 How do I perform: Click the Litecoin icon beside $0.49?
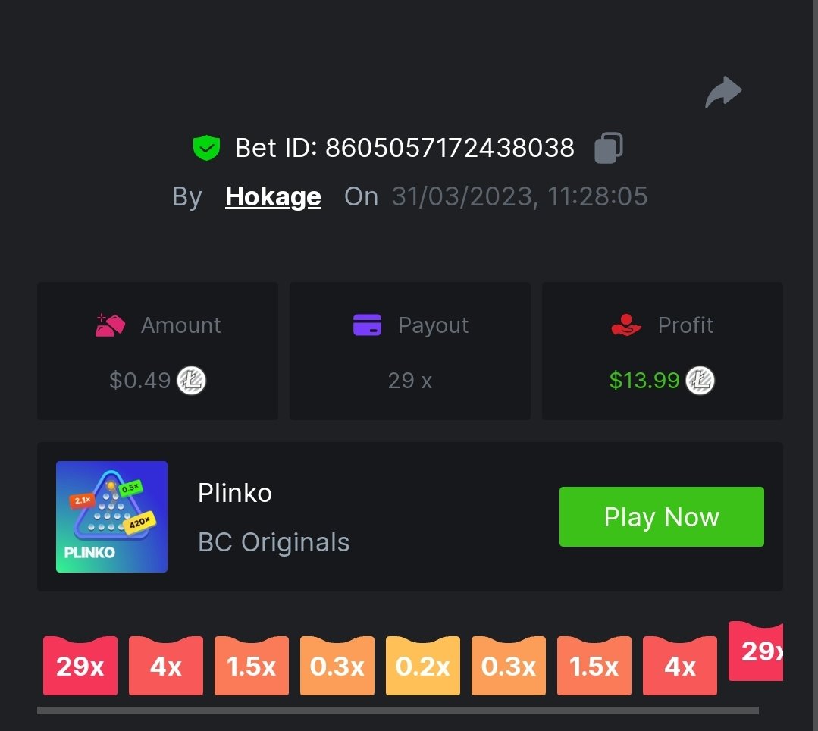coord(192,381)
